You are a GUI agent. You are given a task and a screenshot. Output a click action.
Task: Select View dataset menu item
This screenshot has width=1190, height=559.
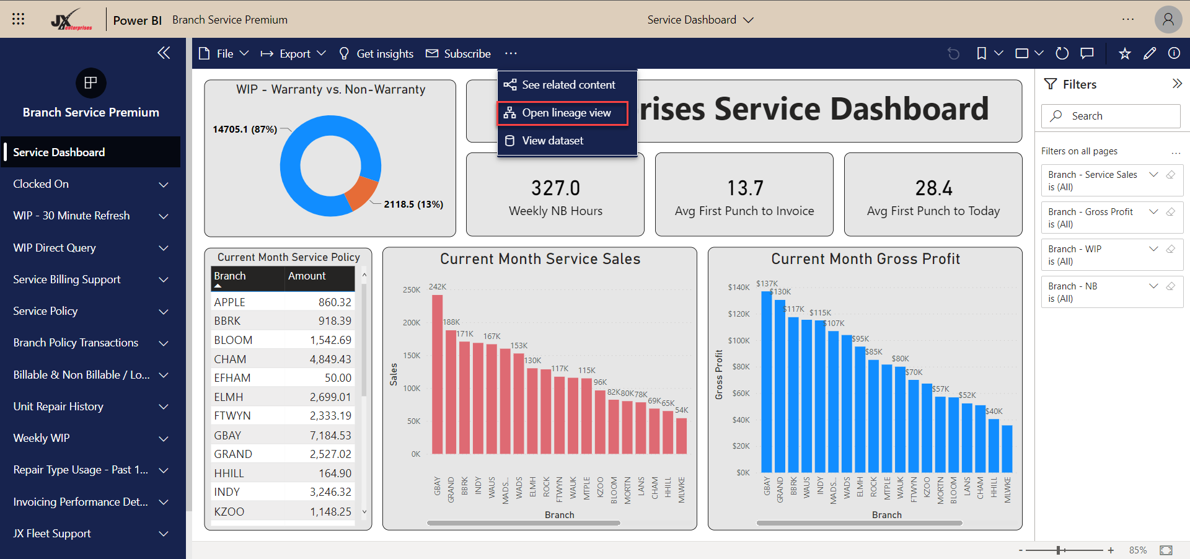pos(567,141)
